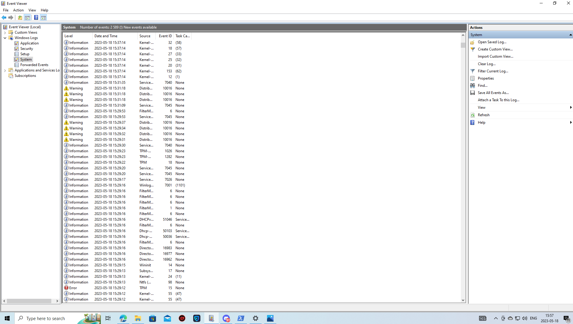The image size is (573, 324).
Task: Open File Explorer from taskbar
Action: 138,318
